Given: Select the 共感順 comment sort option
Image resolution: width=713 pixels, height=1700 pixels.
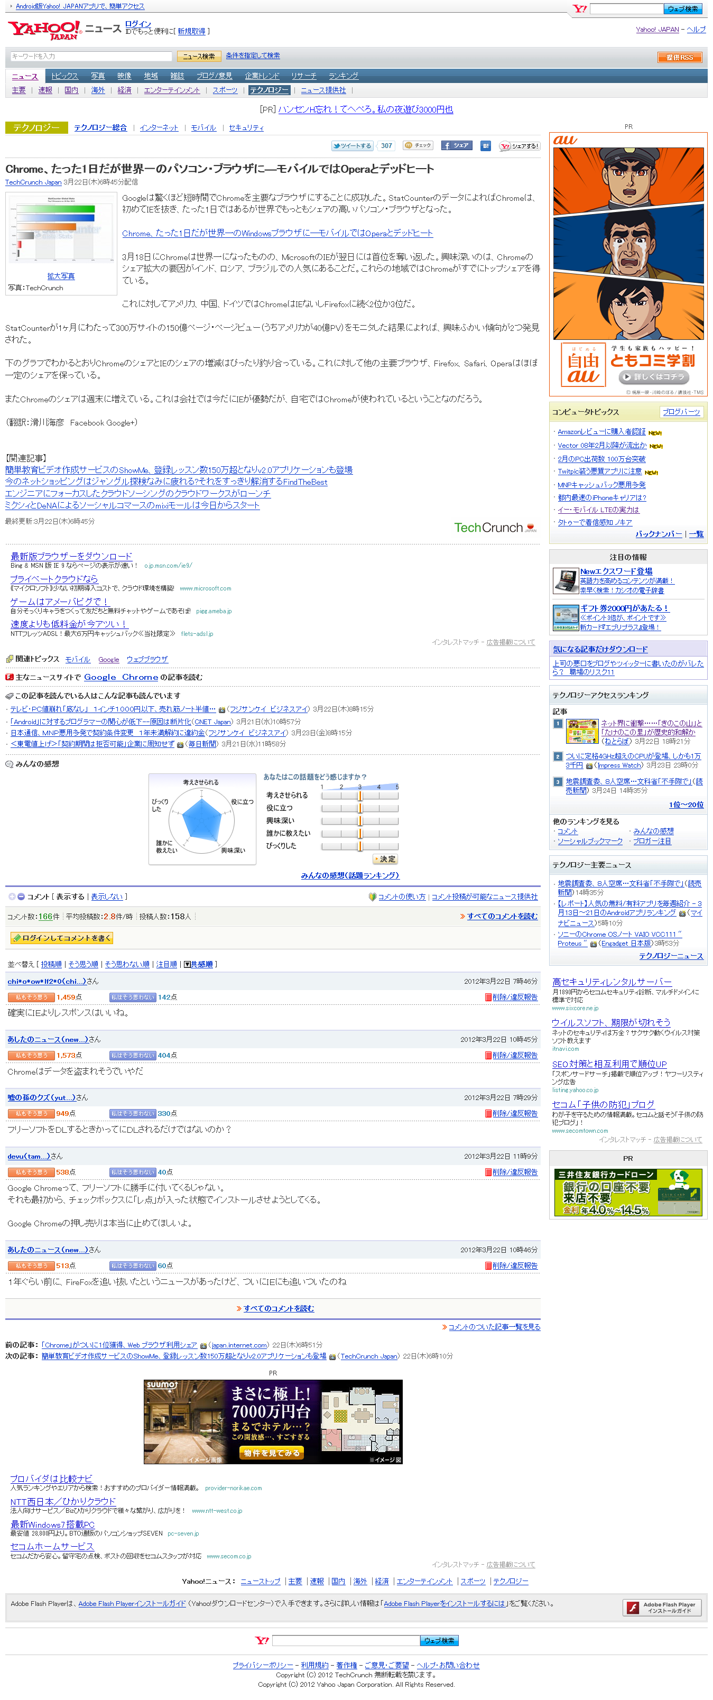Looking at the screenshot, I should 198,965.
